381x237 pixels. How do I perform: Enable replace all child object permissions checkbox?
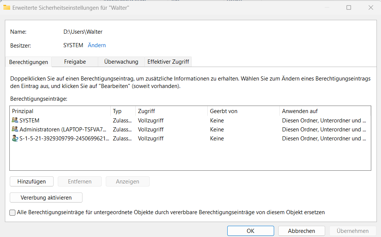coord(13,213)
